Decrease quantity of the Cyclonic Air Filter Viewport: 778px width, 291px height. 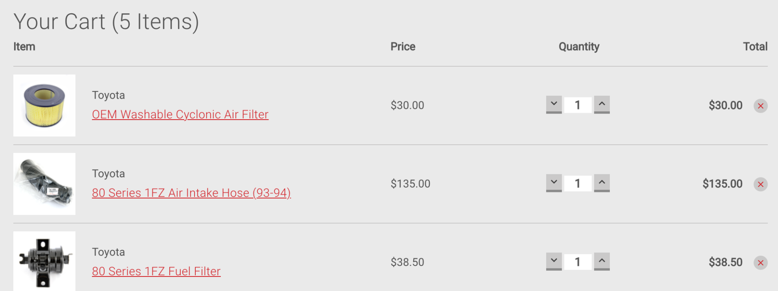point(554,105)
